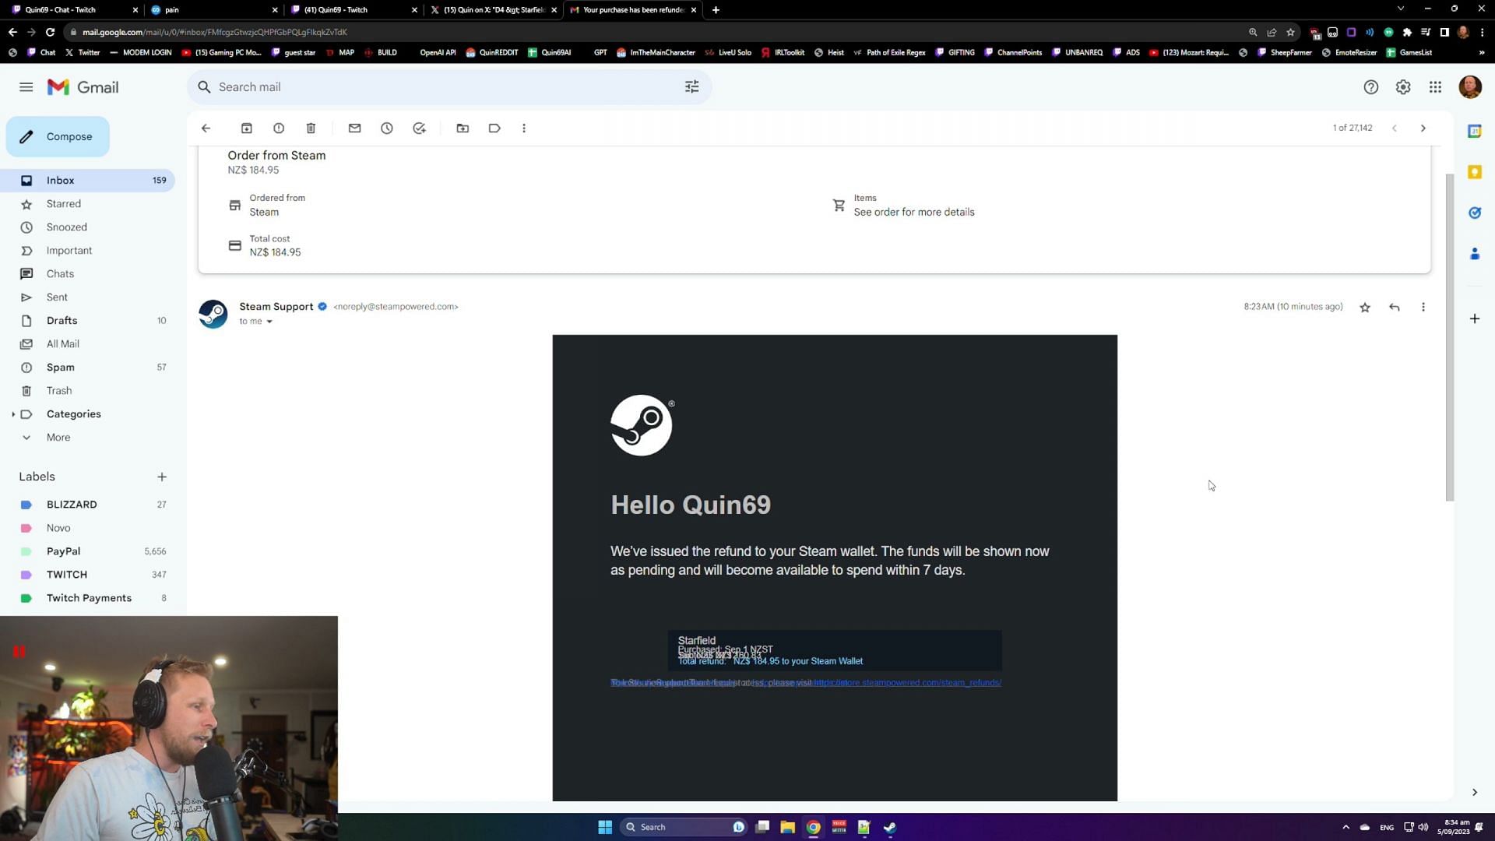
Task: Open Steam in taskbar
Action: [890, 827]
